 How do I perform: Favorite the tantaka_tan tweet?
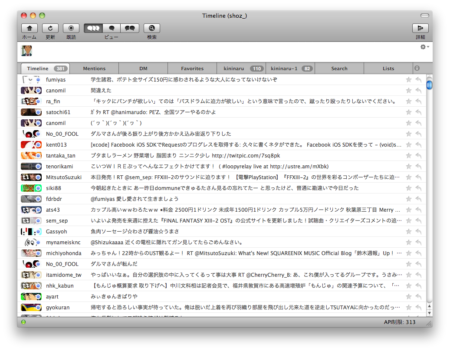[x=409, y=156]
